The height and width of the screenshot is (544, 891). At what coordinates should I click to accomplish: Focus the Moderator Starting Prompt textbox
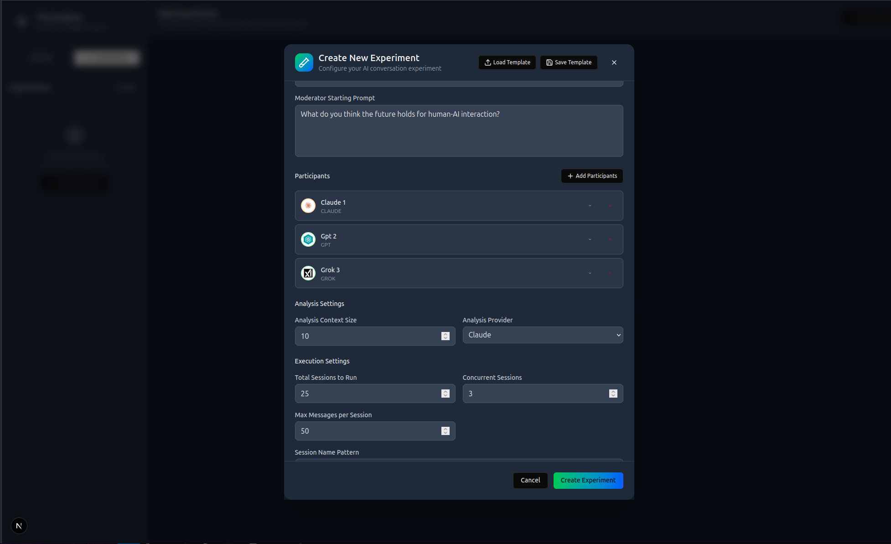tap(459, 131)
